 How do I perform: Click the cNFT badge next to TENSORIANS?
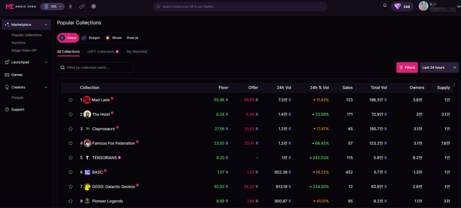[x=119, y=157]
